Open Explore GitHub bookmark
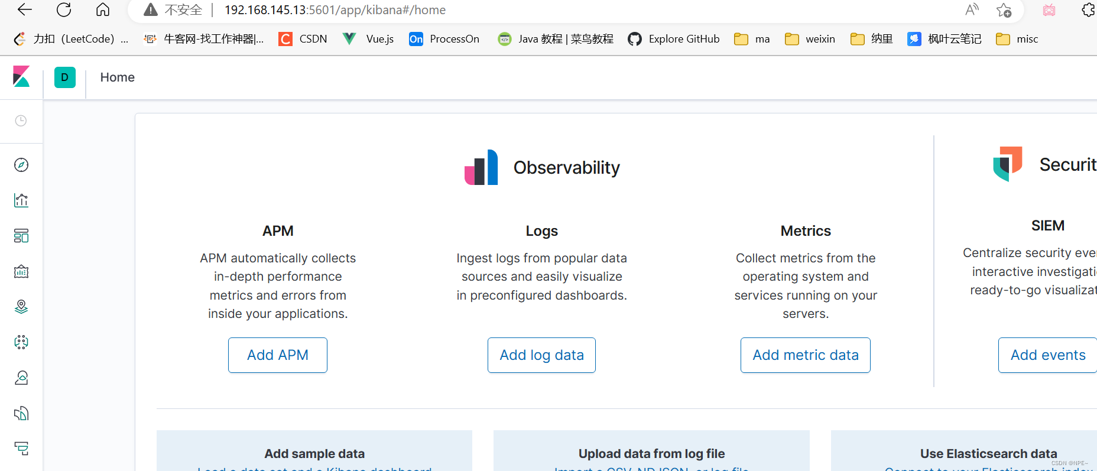 [674, 39]
